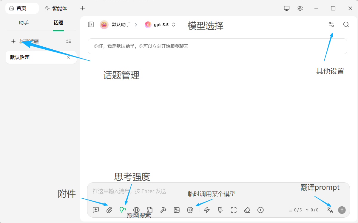358x223 pixels.
Task: Collapse the toolbar with circled arrow icon
Action: point(260,210)
